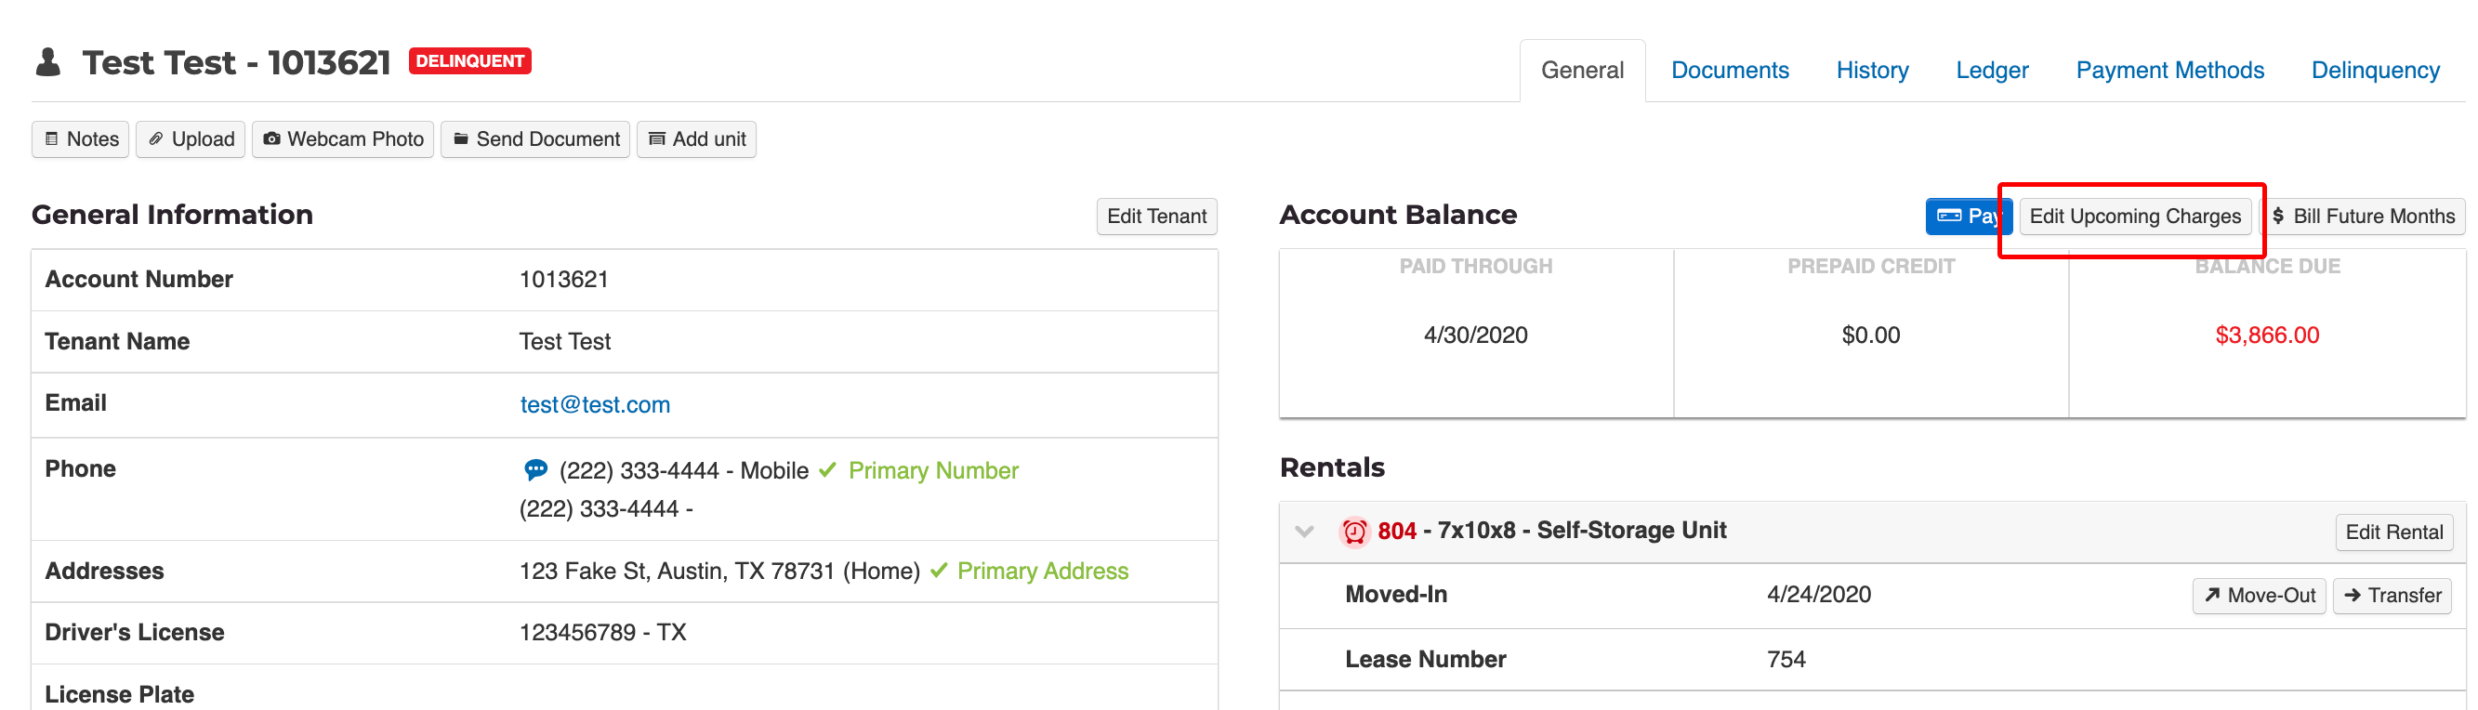Click the Upload paperclip button
2478x710 pixels.
coord(191,139)
